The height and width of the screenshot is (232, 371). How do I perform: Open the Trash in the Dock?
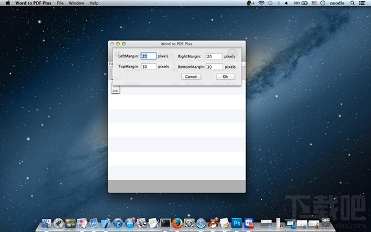[x=326, y=223]
